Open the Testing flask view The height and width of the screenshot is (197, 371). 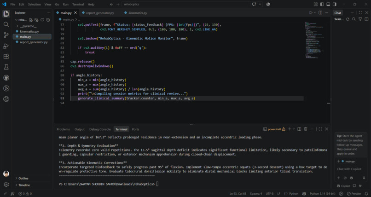[x=6, y=67]
